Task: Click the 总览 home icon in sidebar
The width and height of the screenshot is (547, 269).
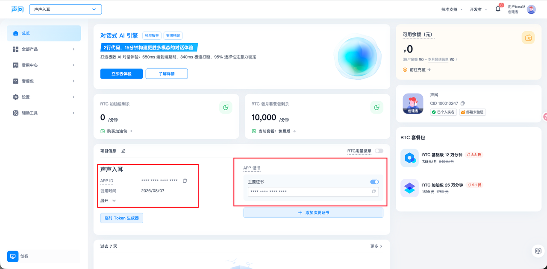Action: coord(16,33)
